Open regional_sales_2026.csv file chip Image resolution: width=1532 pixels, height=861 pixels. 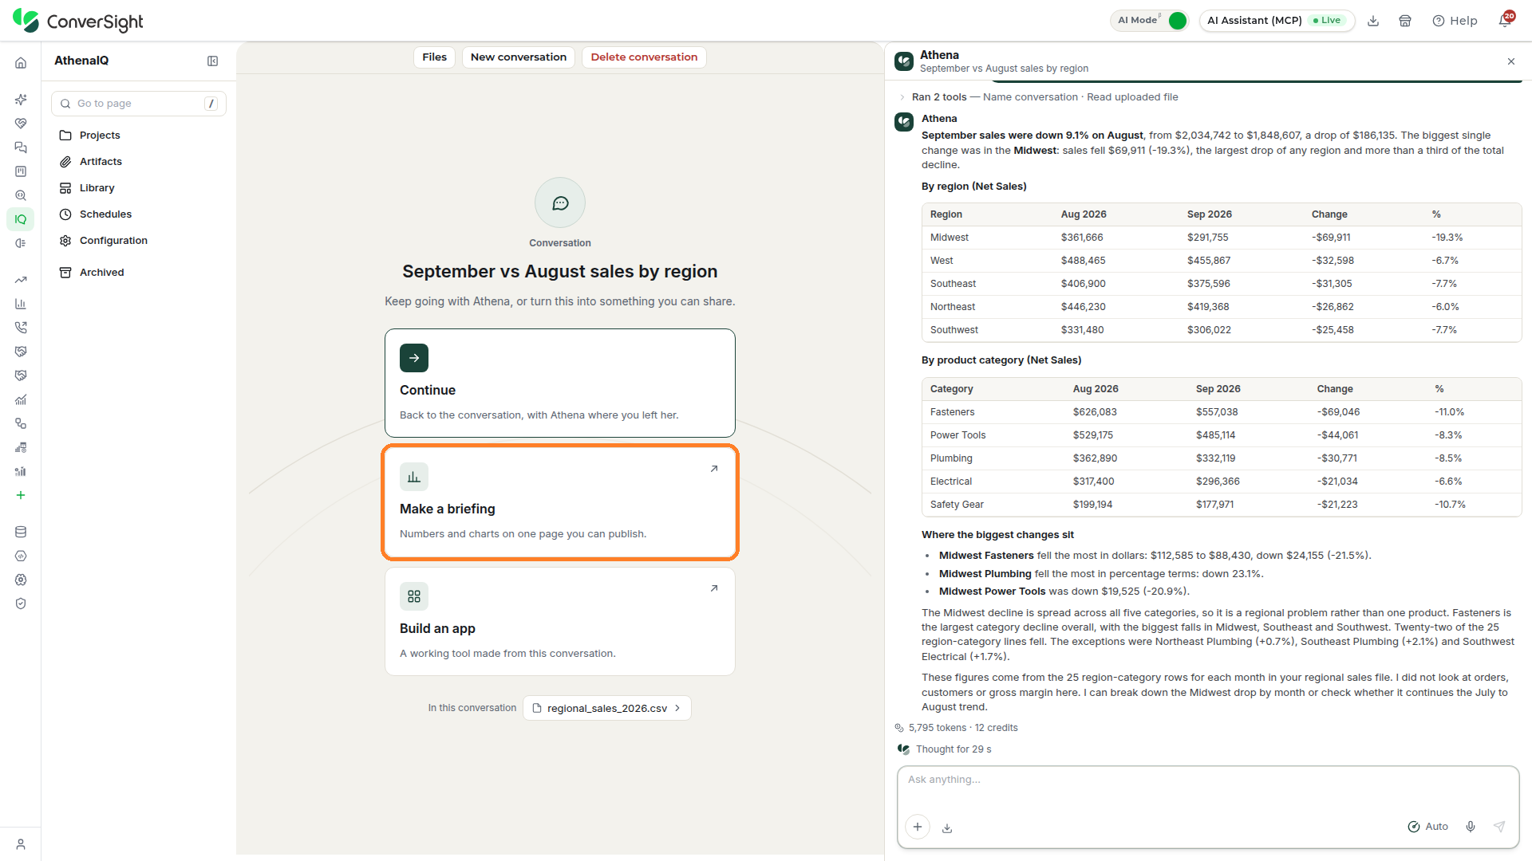tap(606, 708)
